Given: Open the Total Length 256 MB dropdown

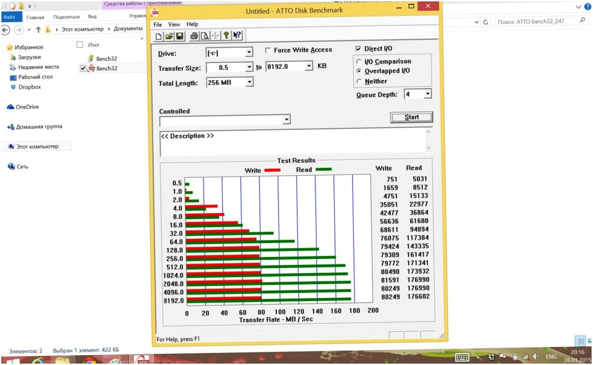Looking at the screenshot, I should click(250, 82).
